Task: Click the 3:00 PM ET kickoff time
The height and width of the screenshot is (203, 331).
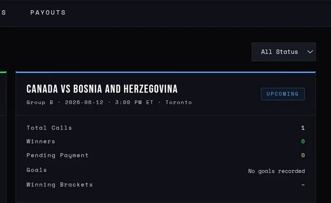Action: pyautogui.click(x=134, y=102)
